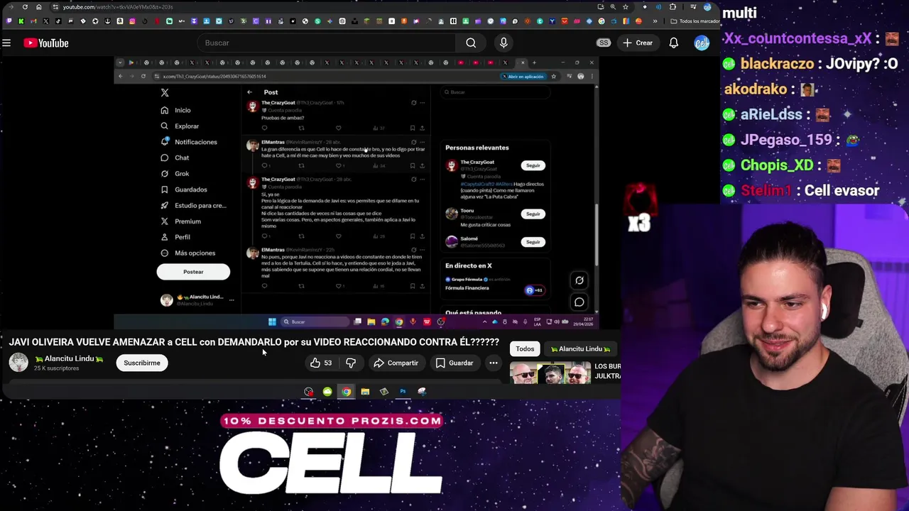Bookmark the 'Pruebas de ambas?' post
Image resolution: width=909 pixels, height=511 pixels.
[x=412, y=128]
